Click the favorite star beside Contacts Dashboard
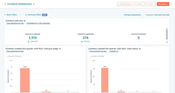 [5, 4]
